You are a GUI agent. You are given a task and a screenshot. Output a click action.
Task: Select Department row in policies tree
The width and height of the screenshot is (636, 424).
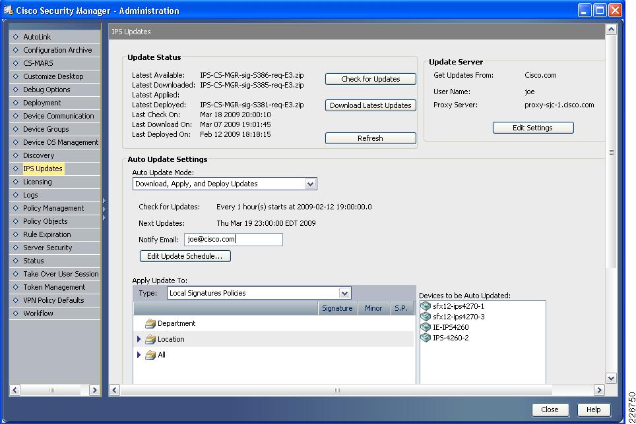pos(273,323)
